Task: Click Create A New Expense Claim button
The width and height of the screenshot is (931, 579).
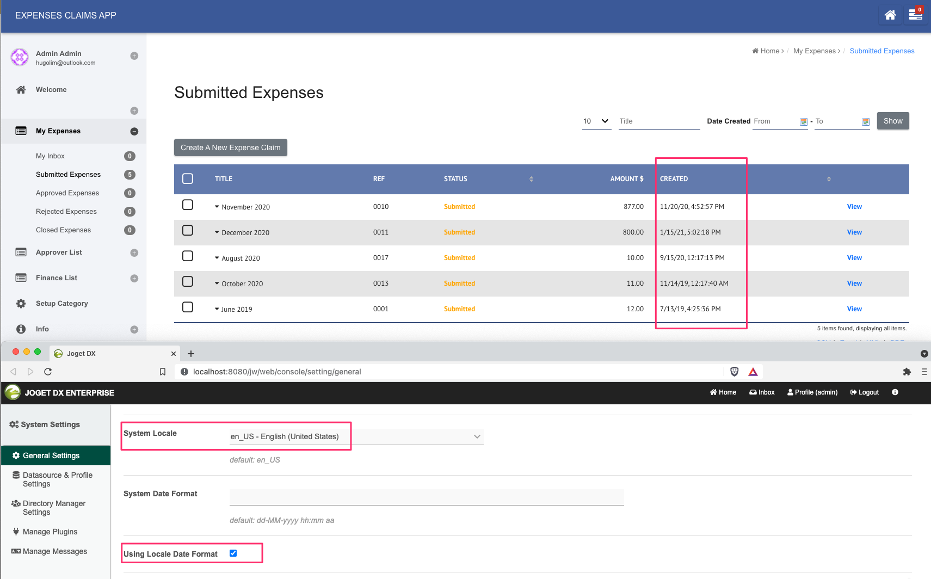Action: coord(230,147)
